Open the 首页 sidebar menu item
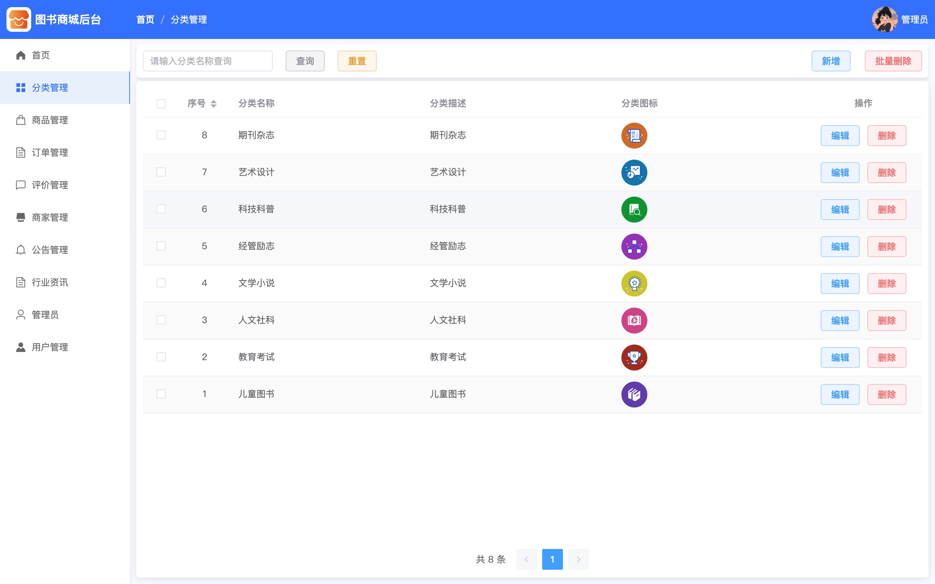 [65, 55]
